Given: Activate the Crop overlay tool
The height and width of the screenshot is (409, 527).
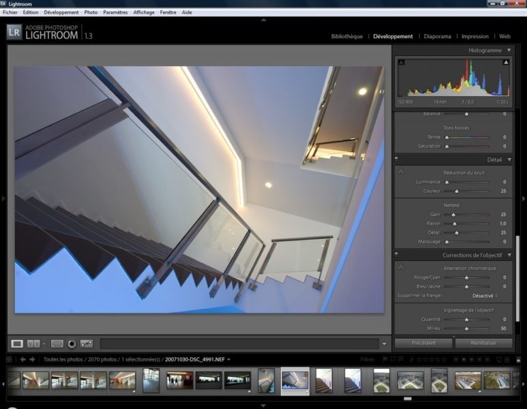Looking at the screenshot, I should click(57, 344).
